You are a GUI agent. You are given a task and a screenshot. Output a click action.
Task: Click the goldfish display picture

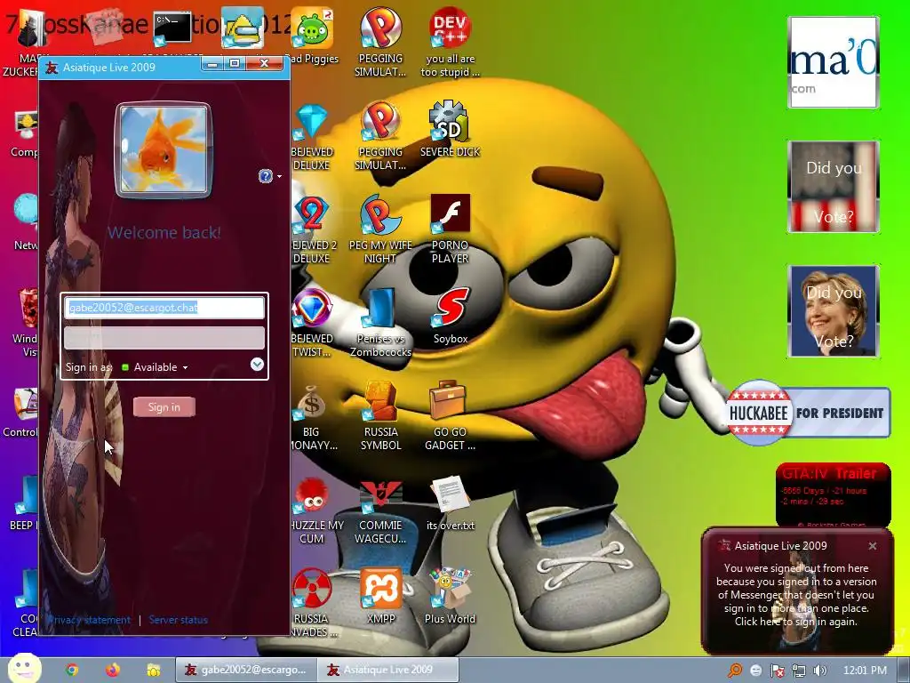(x=164, y=149)
